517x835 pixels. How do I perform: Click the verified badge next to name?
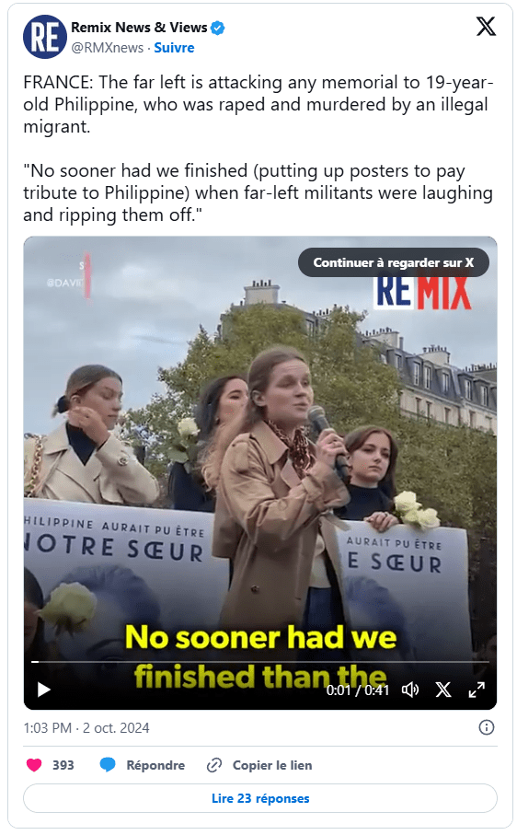click(217, 28)
